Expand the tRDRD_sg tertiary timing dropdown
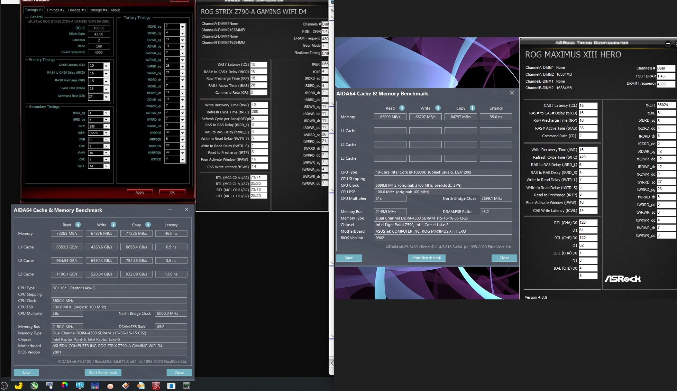 click(x=182, y=27)
